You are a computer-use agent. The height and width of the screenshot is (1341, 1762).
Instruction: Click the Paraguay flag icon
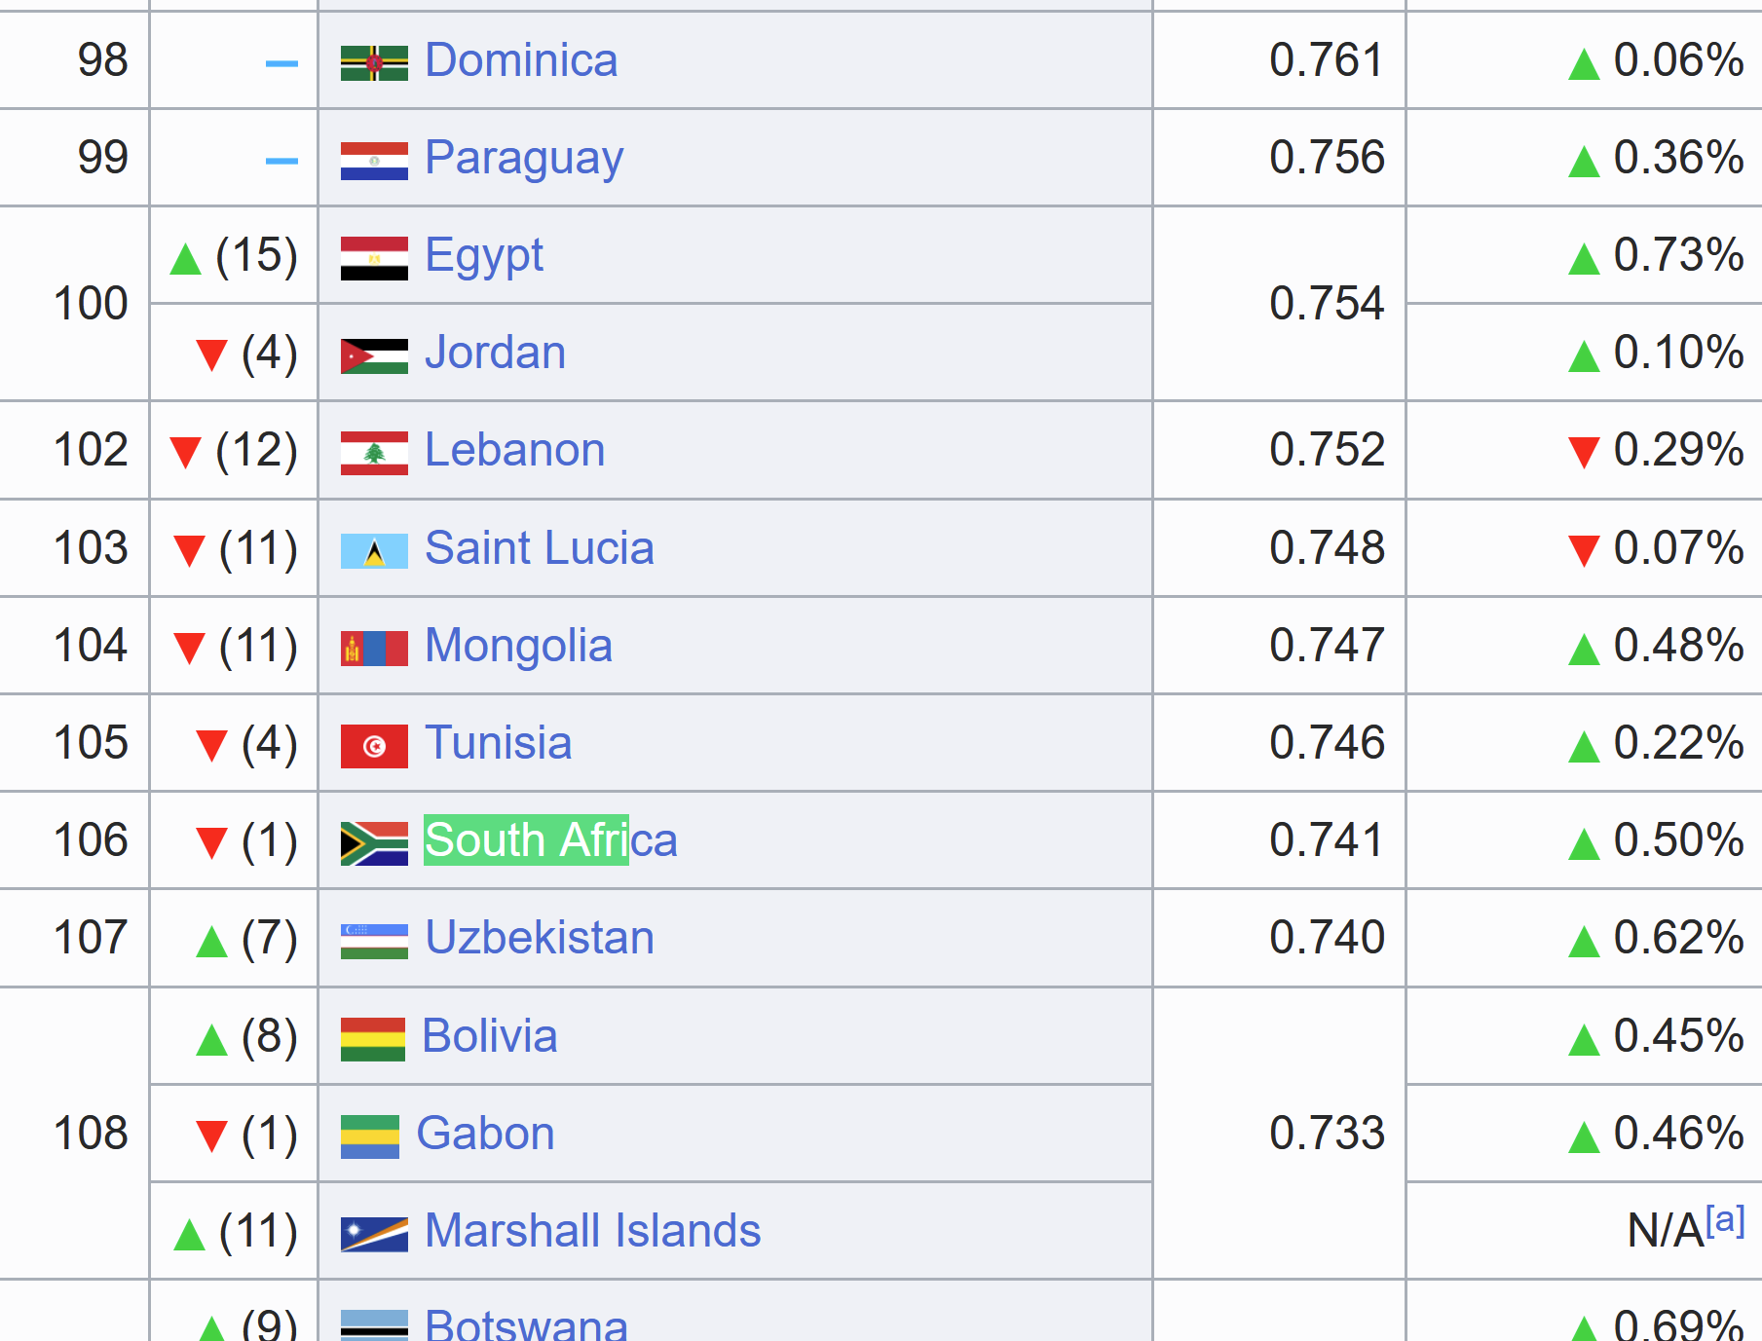point(374,161)
